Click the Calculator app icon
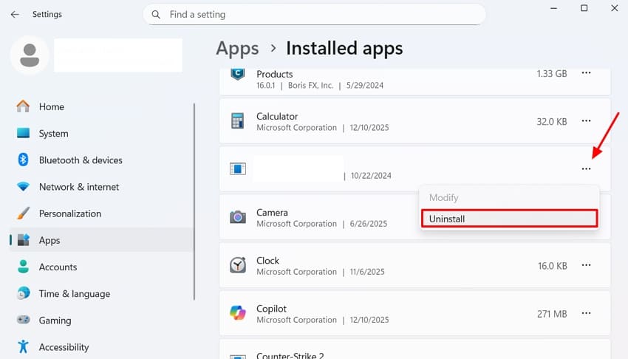628x359 pixels. [237, 121]
